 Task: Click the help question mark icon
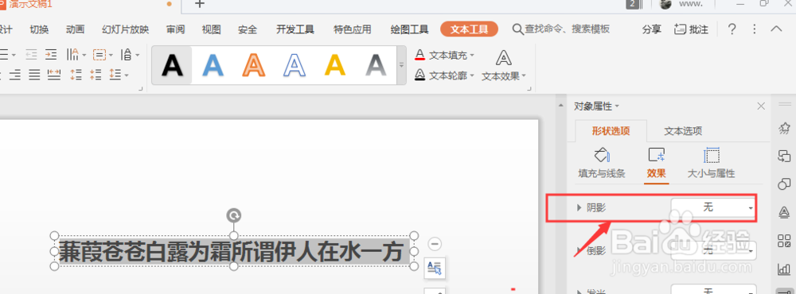732,29
